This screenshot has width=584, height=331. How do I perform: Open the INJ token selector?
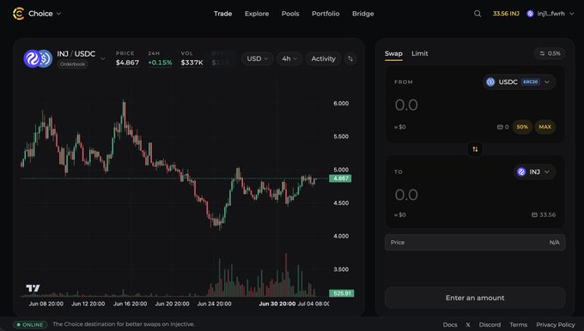[x=534, y=172]
